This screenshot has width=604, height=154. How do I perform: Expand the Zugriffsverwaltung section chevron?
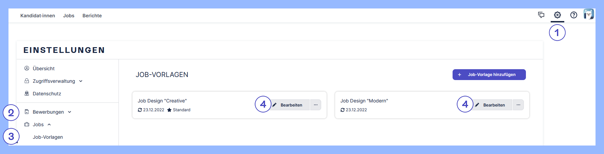[x=81, y=81]
